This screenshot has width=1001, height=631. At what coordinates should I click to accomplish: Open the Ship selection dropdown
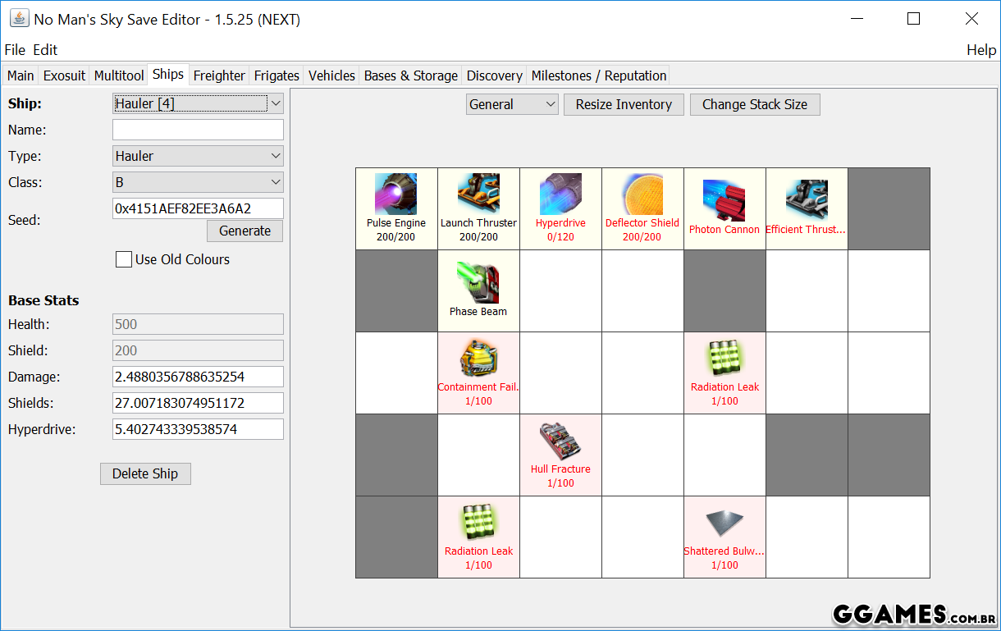197,103
